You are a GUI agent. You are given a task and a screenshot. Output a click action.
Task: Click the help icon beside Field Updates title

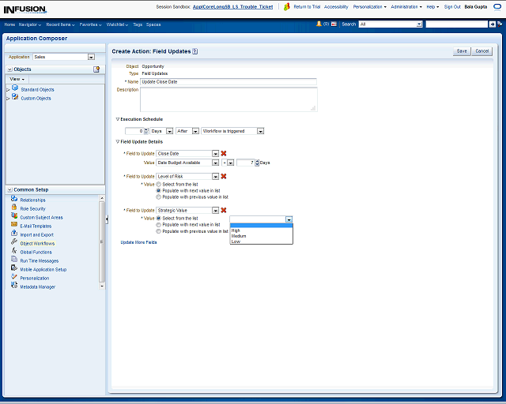[x=194, y=51]
